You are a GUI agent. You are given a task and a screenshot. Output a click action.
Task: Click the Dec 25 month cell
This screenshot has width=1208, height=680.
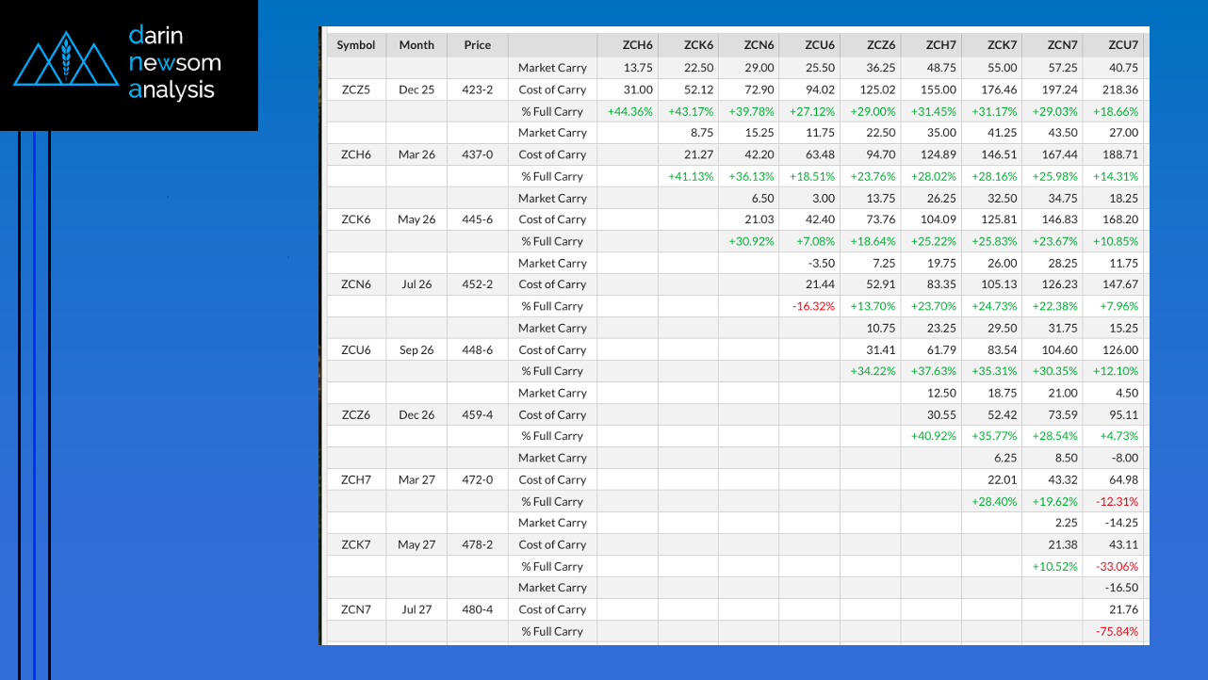[x=416, y=89]
